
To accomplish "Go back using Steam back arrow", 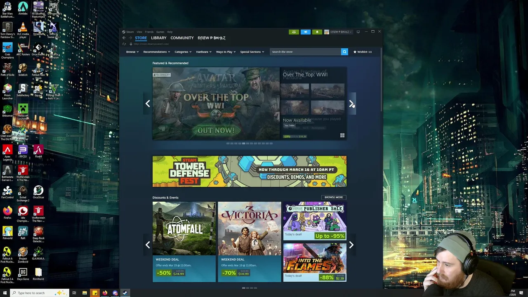I will pyautogui.click(x=124, y=38).
